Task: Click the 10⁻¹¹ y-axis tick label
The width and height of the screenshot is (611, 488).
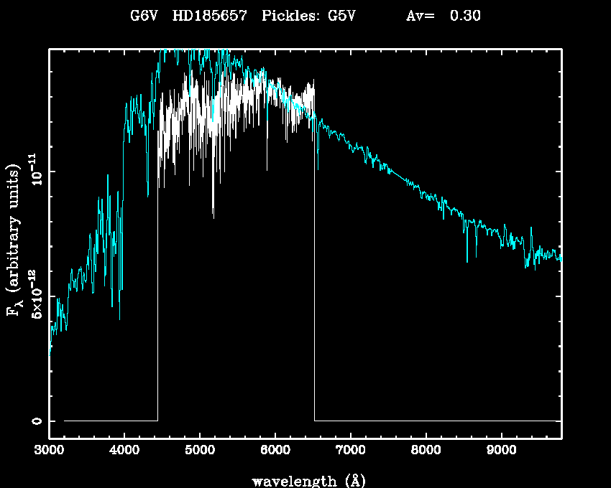Action: click(x=36, y=172)
